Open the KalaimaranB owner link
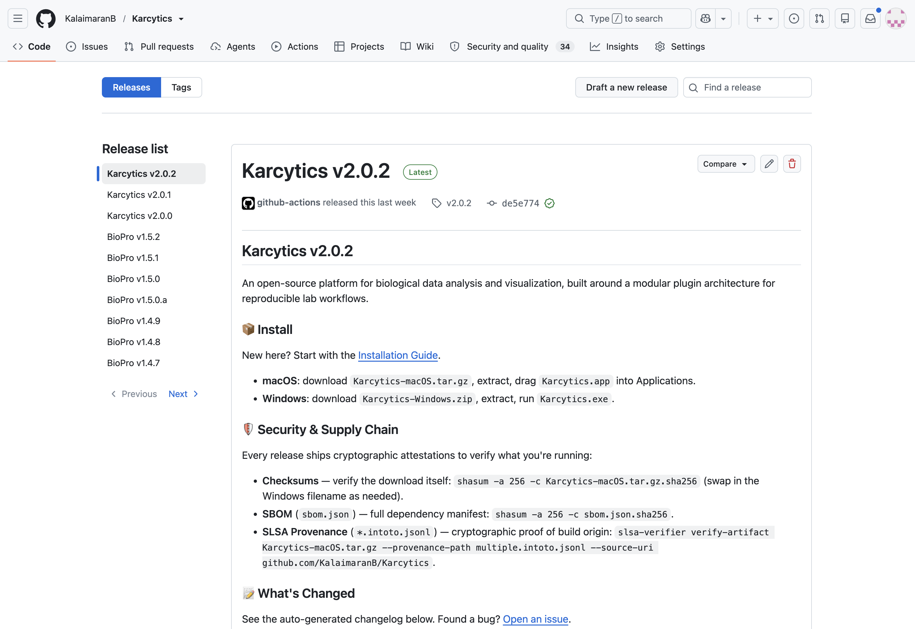The height and width of the screenshot is (629, 915). [x=90, y=18]
